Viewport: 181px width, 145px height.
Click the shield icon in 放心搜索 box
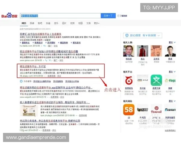click(127, 35)
